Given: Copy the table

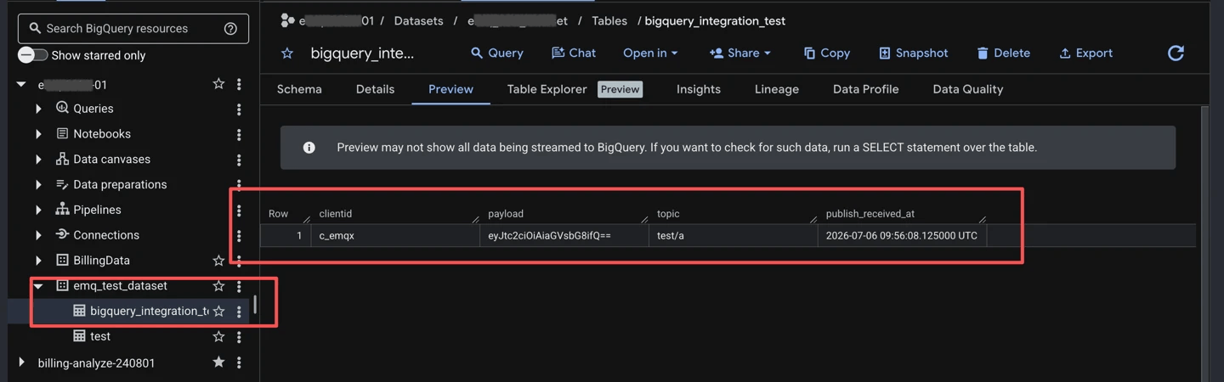Looking at the screenshot, I should (x=826, y=53).
